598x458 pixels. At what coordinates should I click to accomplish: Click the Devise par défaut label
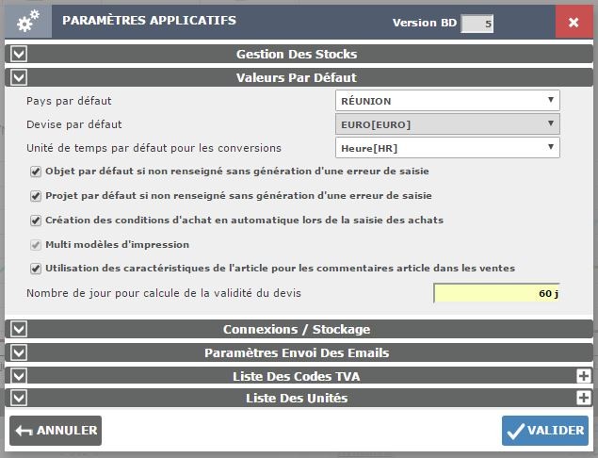(x=74, y=124)
